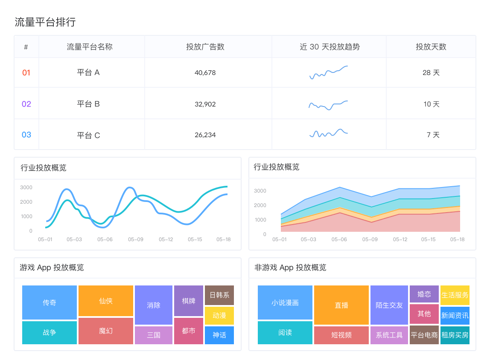Select the blue 神话 tile
490x363 pixels.
(219, 335)
